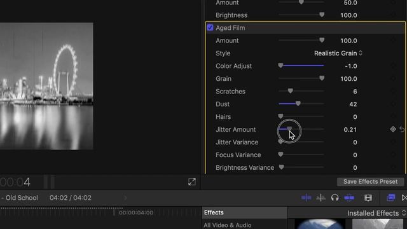Click the Jitter Amount value 0.21
Screen dimensions: 407x229
350,130
